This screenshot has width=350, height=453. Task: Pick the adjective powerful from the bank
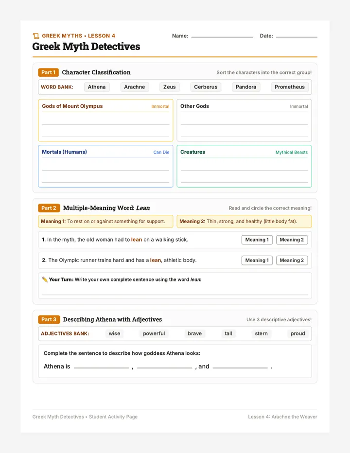[x=154, y=333]
